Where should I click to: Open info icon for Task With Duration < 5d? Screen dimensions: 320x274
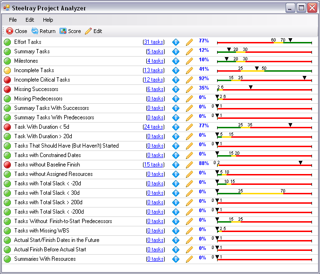[176, 127]
